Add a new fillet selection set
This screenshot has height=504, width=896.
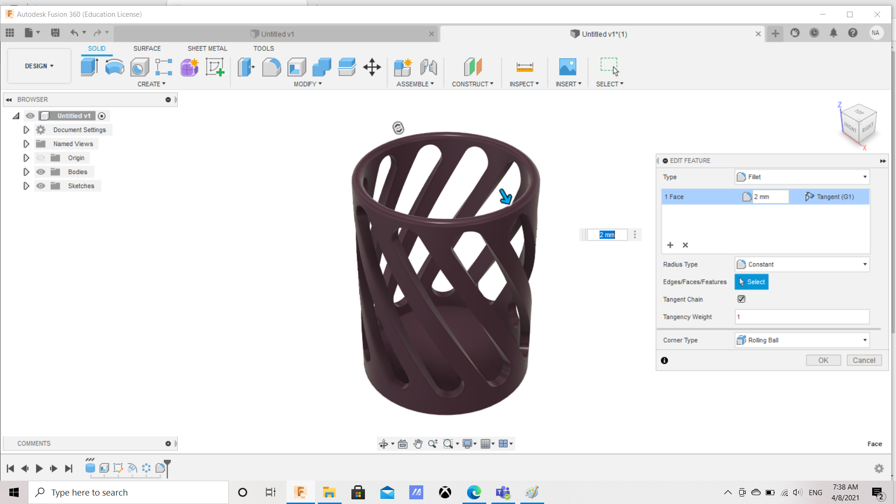pos(670,245)
